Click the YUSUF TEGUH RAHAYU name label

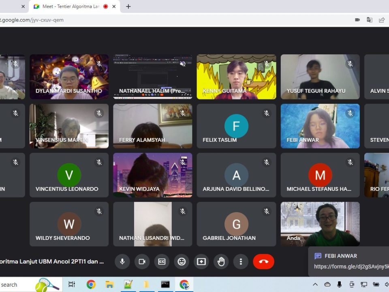coord(316,91)
